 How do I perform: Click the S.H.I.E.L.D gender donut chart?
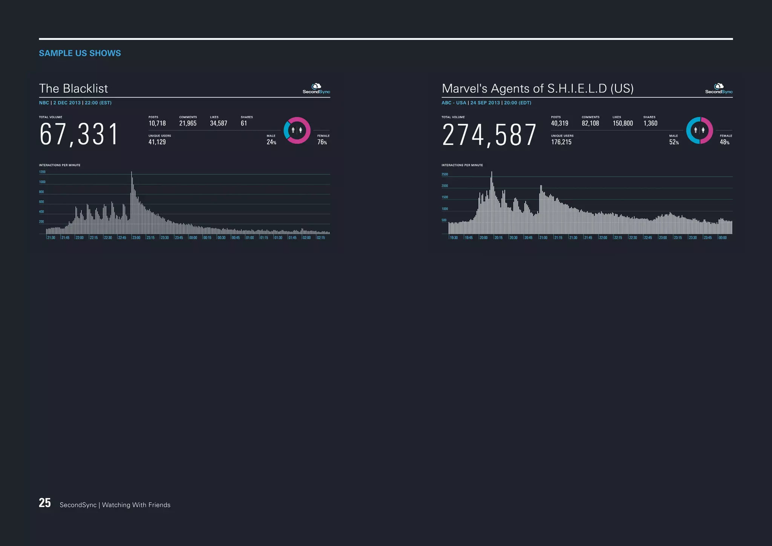pyautogui.click(x=699, y=130)
